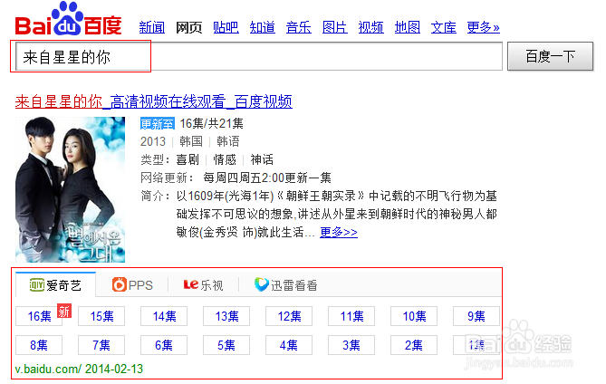Open result title 来自星星的你_高清视频在线观看
This screenshot has height=384, width=606.
(x=153, y=101)
